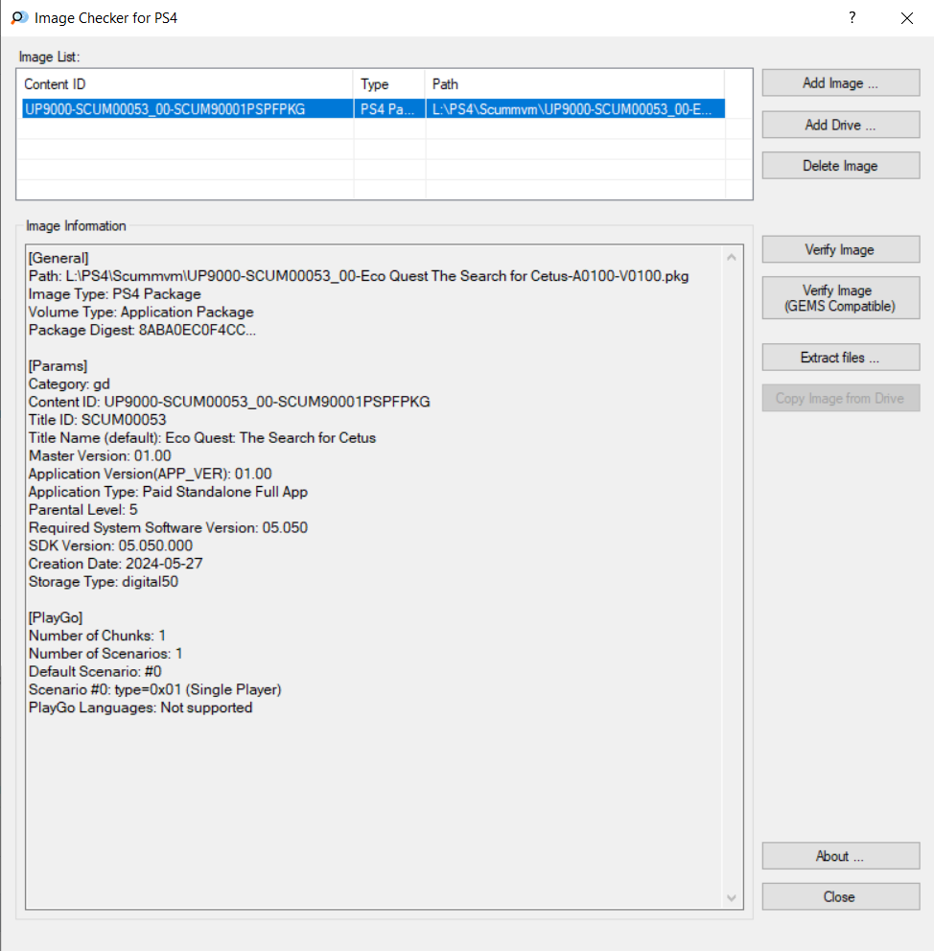The width and height of the screenshot is (934, 951).
Task: Click the scroll up arrow of Image Information
Action: 732,258
